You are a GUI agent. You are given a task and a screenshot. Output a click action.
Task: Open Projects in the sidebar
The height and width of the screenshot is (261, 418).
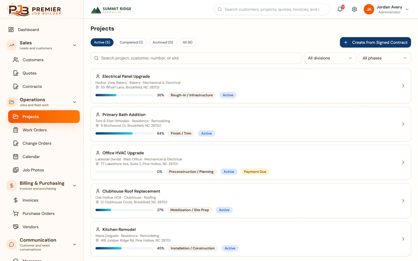[x=44, y=117]
